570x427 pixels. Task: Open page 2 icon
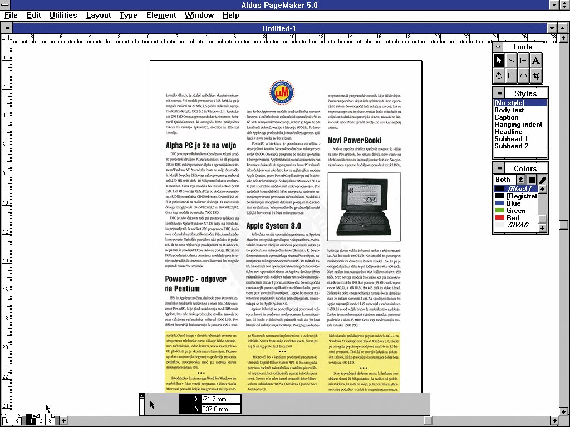click(40, 420)
